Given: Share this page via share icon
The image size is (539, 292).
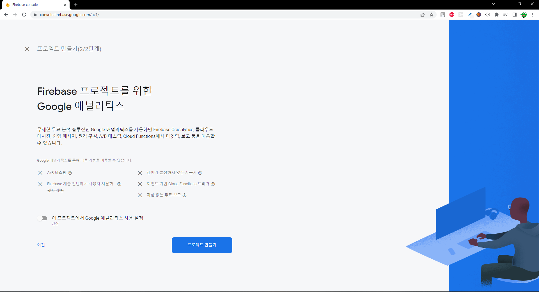Looking at the screenshot, I should point(423,15).
